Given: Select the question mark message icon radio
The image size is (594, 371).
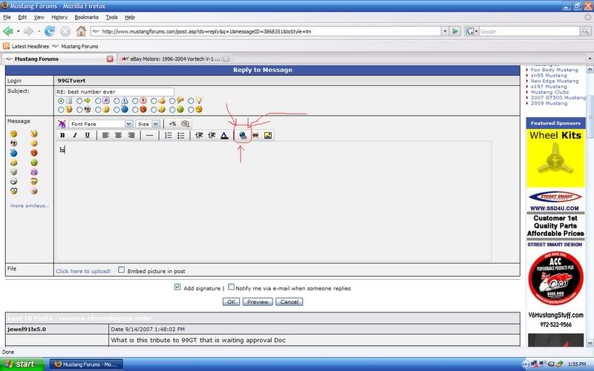Looking at the screenshot, I should click(135, 101).
